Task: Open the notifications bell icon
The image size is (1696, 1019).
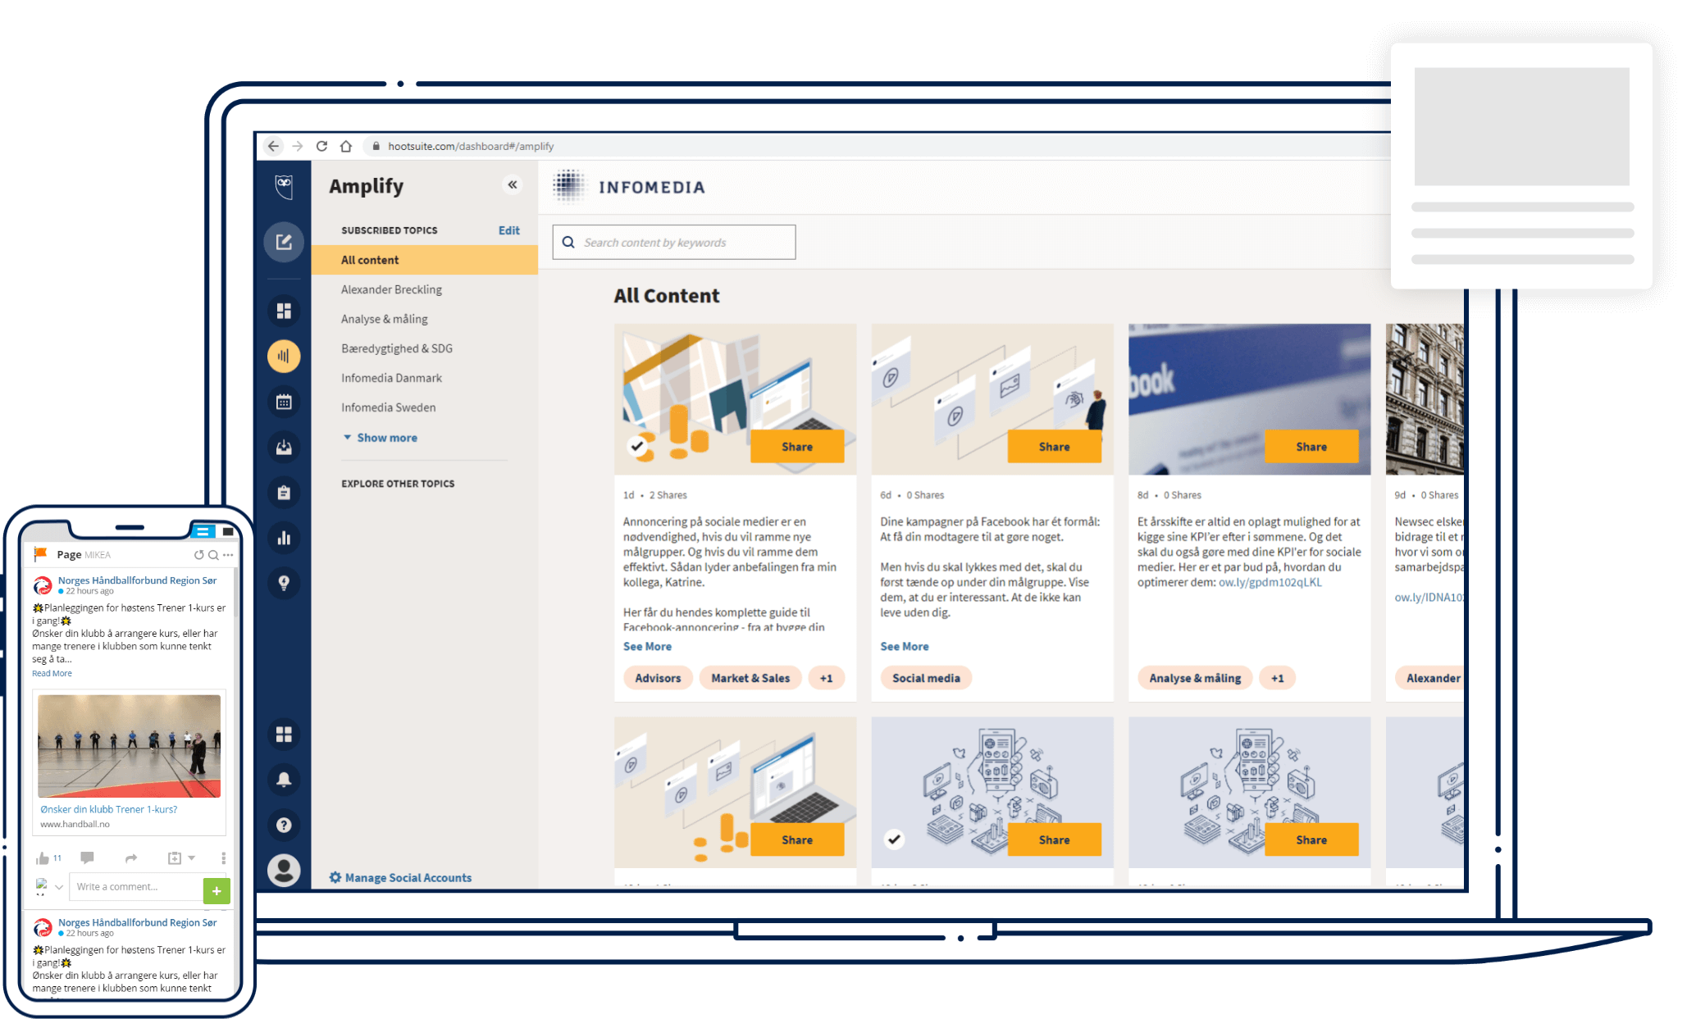Action: coord(284,780)
